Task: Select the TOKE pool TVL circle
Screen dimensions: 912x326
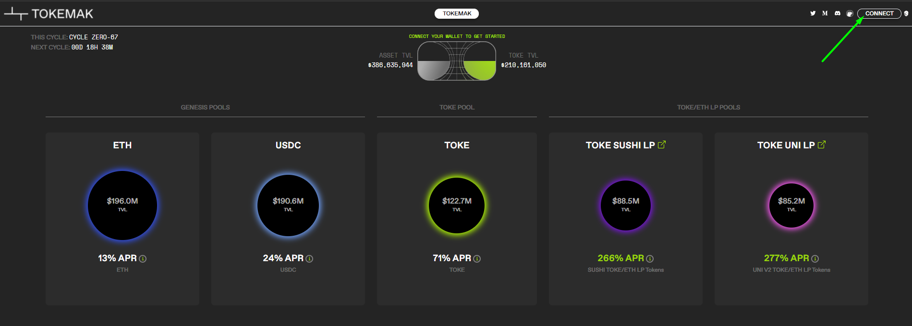Action: [x=457, y=205]
